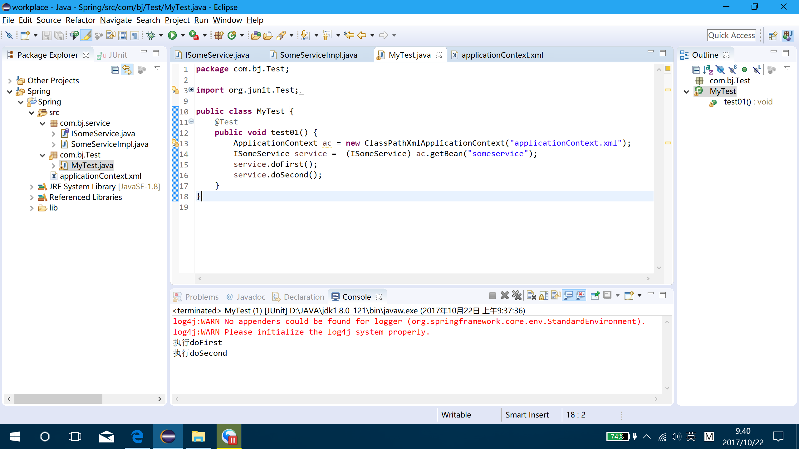Open the Navigate menu

pyautogui.click(x=116, y=20)
